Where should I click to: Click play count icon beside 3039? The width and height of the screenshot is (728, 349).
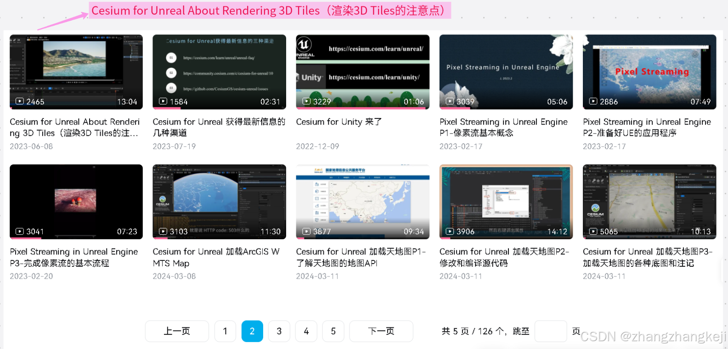point(450,101)
